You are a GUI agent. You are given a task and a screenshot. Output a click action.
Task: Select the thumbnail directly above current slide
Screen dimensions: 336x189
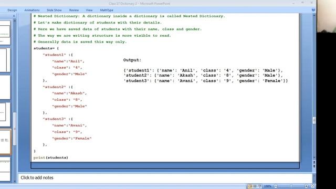tap(5, 114)
